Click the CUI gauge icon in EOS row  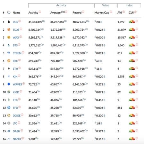[x=132, y=22]
